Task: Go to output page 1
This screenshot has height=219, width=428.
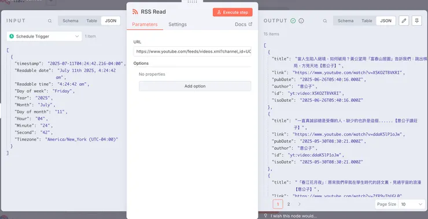Action: [x=278, y=205]
